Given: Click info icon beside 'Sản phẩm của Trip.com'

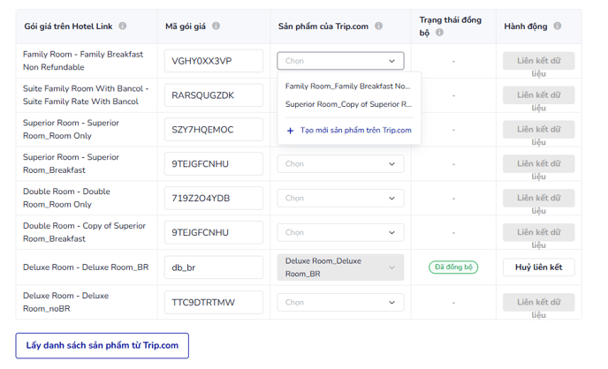Looking at the screenshot, I should point(379,26).
